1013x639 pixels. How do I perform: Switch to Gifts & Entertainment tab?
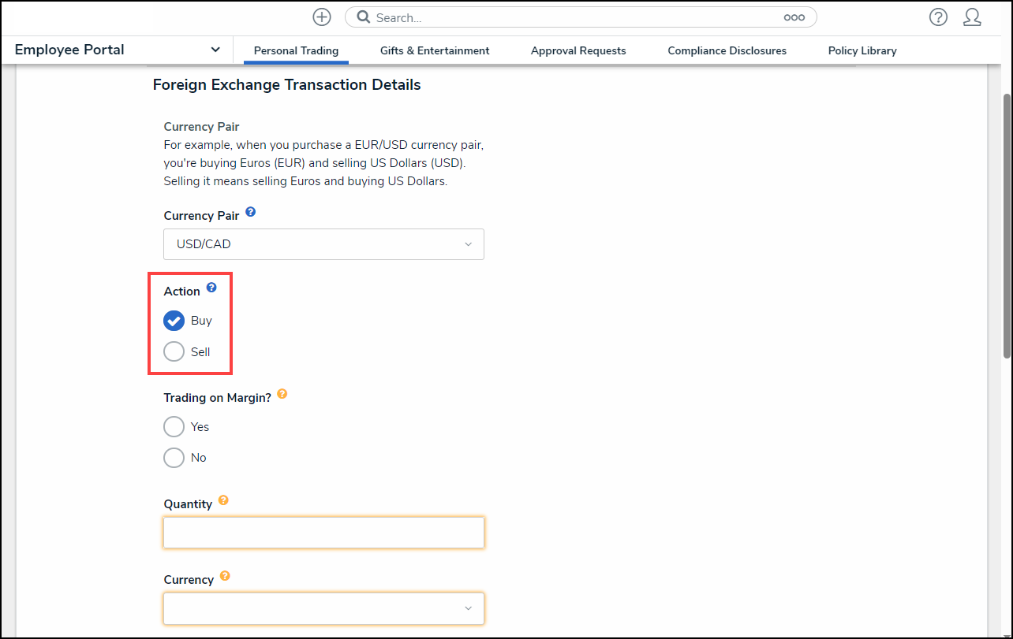coord(435,50)
